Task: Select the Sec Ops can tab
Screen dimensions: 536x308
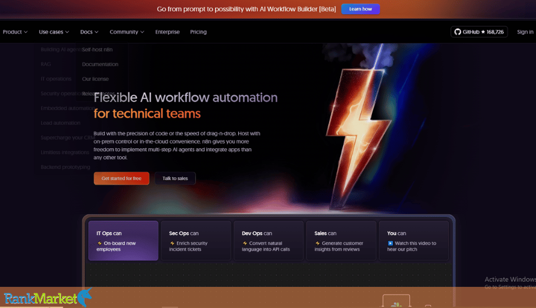Action: click(x=196, y=241)
